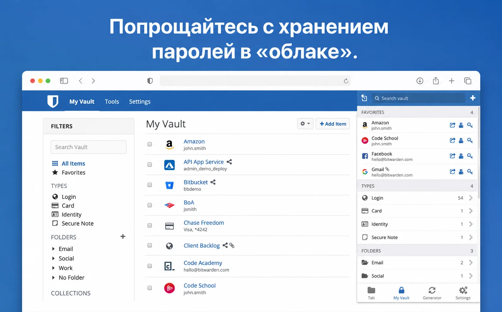This screenshot has height=312, width=502.
Task: Open a new Safari tab with plus icon
Action: [451, 81]
